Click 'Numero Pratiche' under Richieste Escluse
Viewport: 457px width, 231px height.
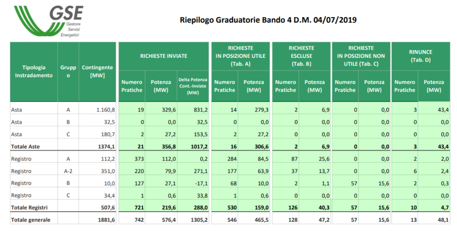285,86
